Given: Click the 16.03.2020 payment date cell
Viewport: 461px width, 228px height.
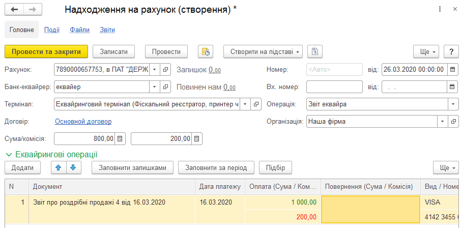Looking at the screenshot, I should point(220,209).
